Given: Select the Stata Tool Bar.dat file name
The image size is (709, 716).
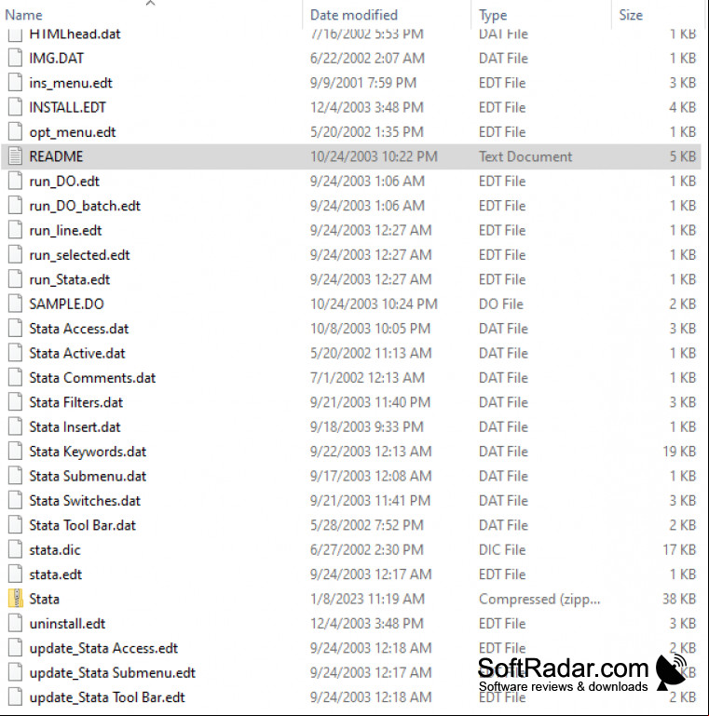Looking at the screenshot, I should click(x=83, y=525).
